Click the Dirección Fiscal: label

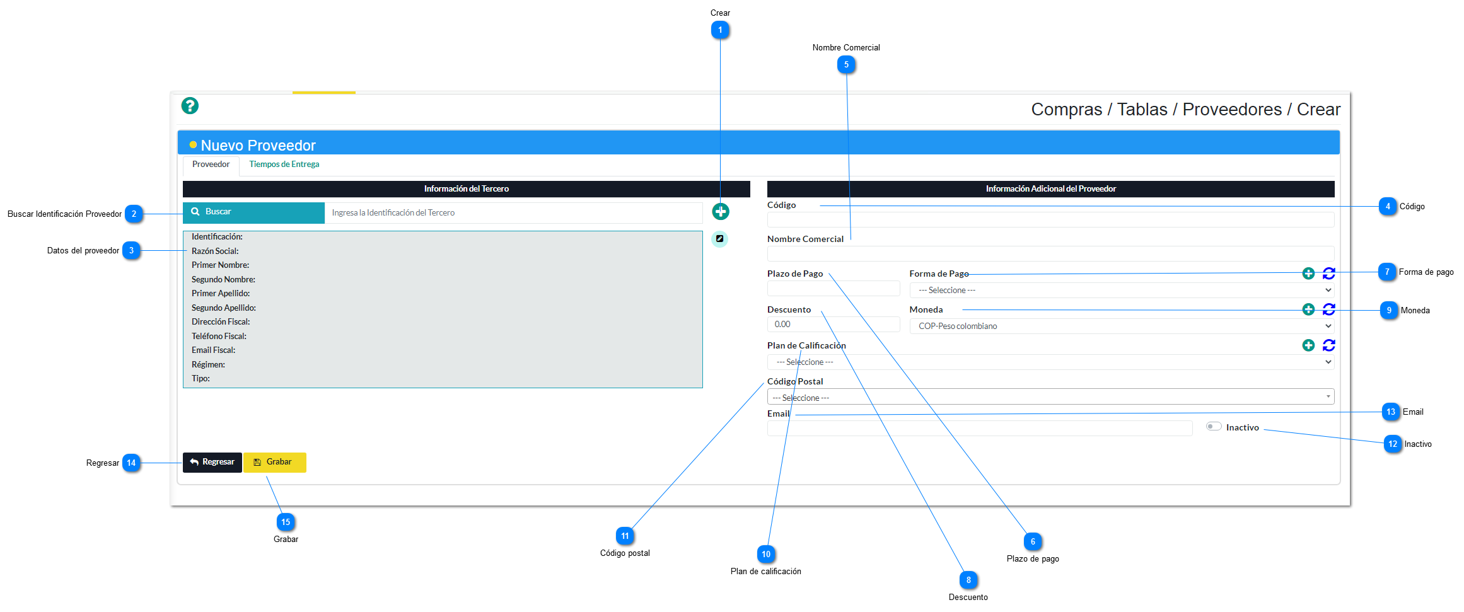[221, 322]
